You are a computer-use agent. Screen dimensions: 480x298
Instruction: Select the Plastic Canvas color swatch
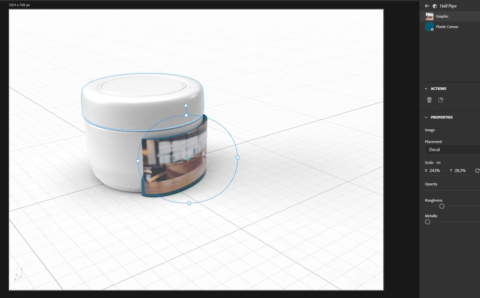click(430, 27)
